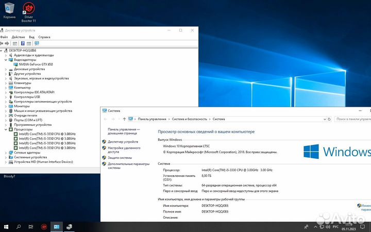Click the network icon in system tray
371x232 pixels.
click(x=322, y=227)
